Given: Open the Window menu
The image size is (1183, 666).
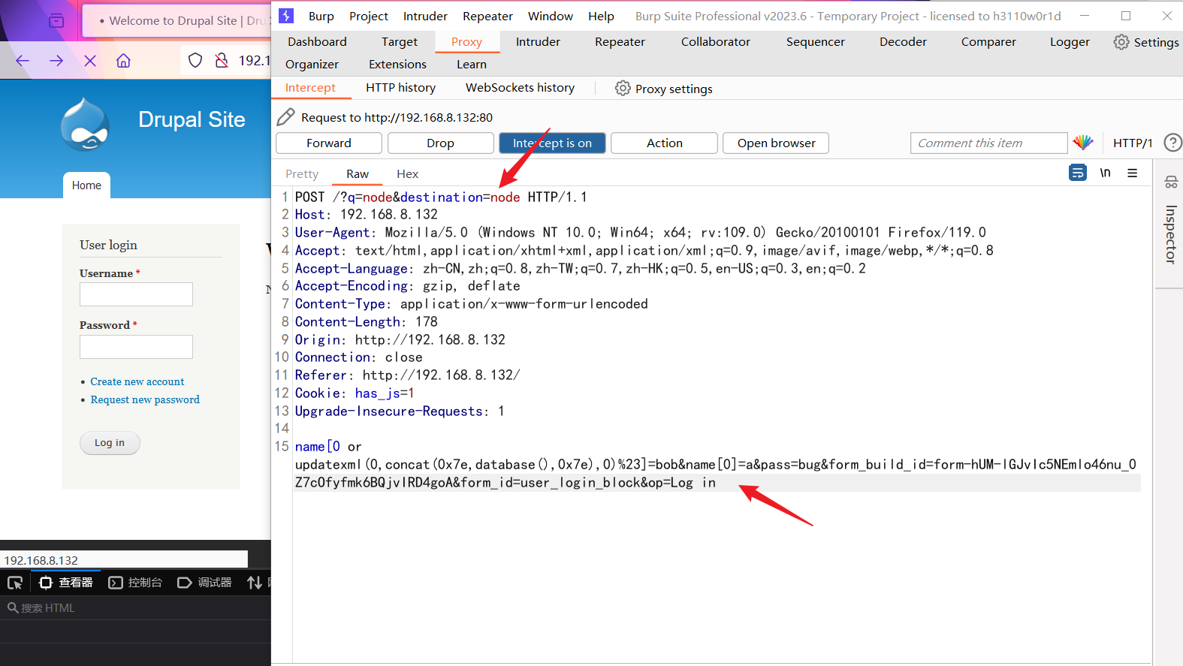Looking at the screenshot, I should 551,16.
